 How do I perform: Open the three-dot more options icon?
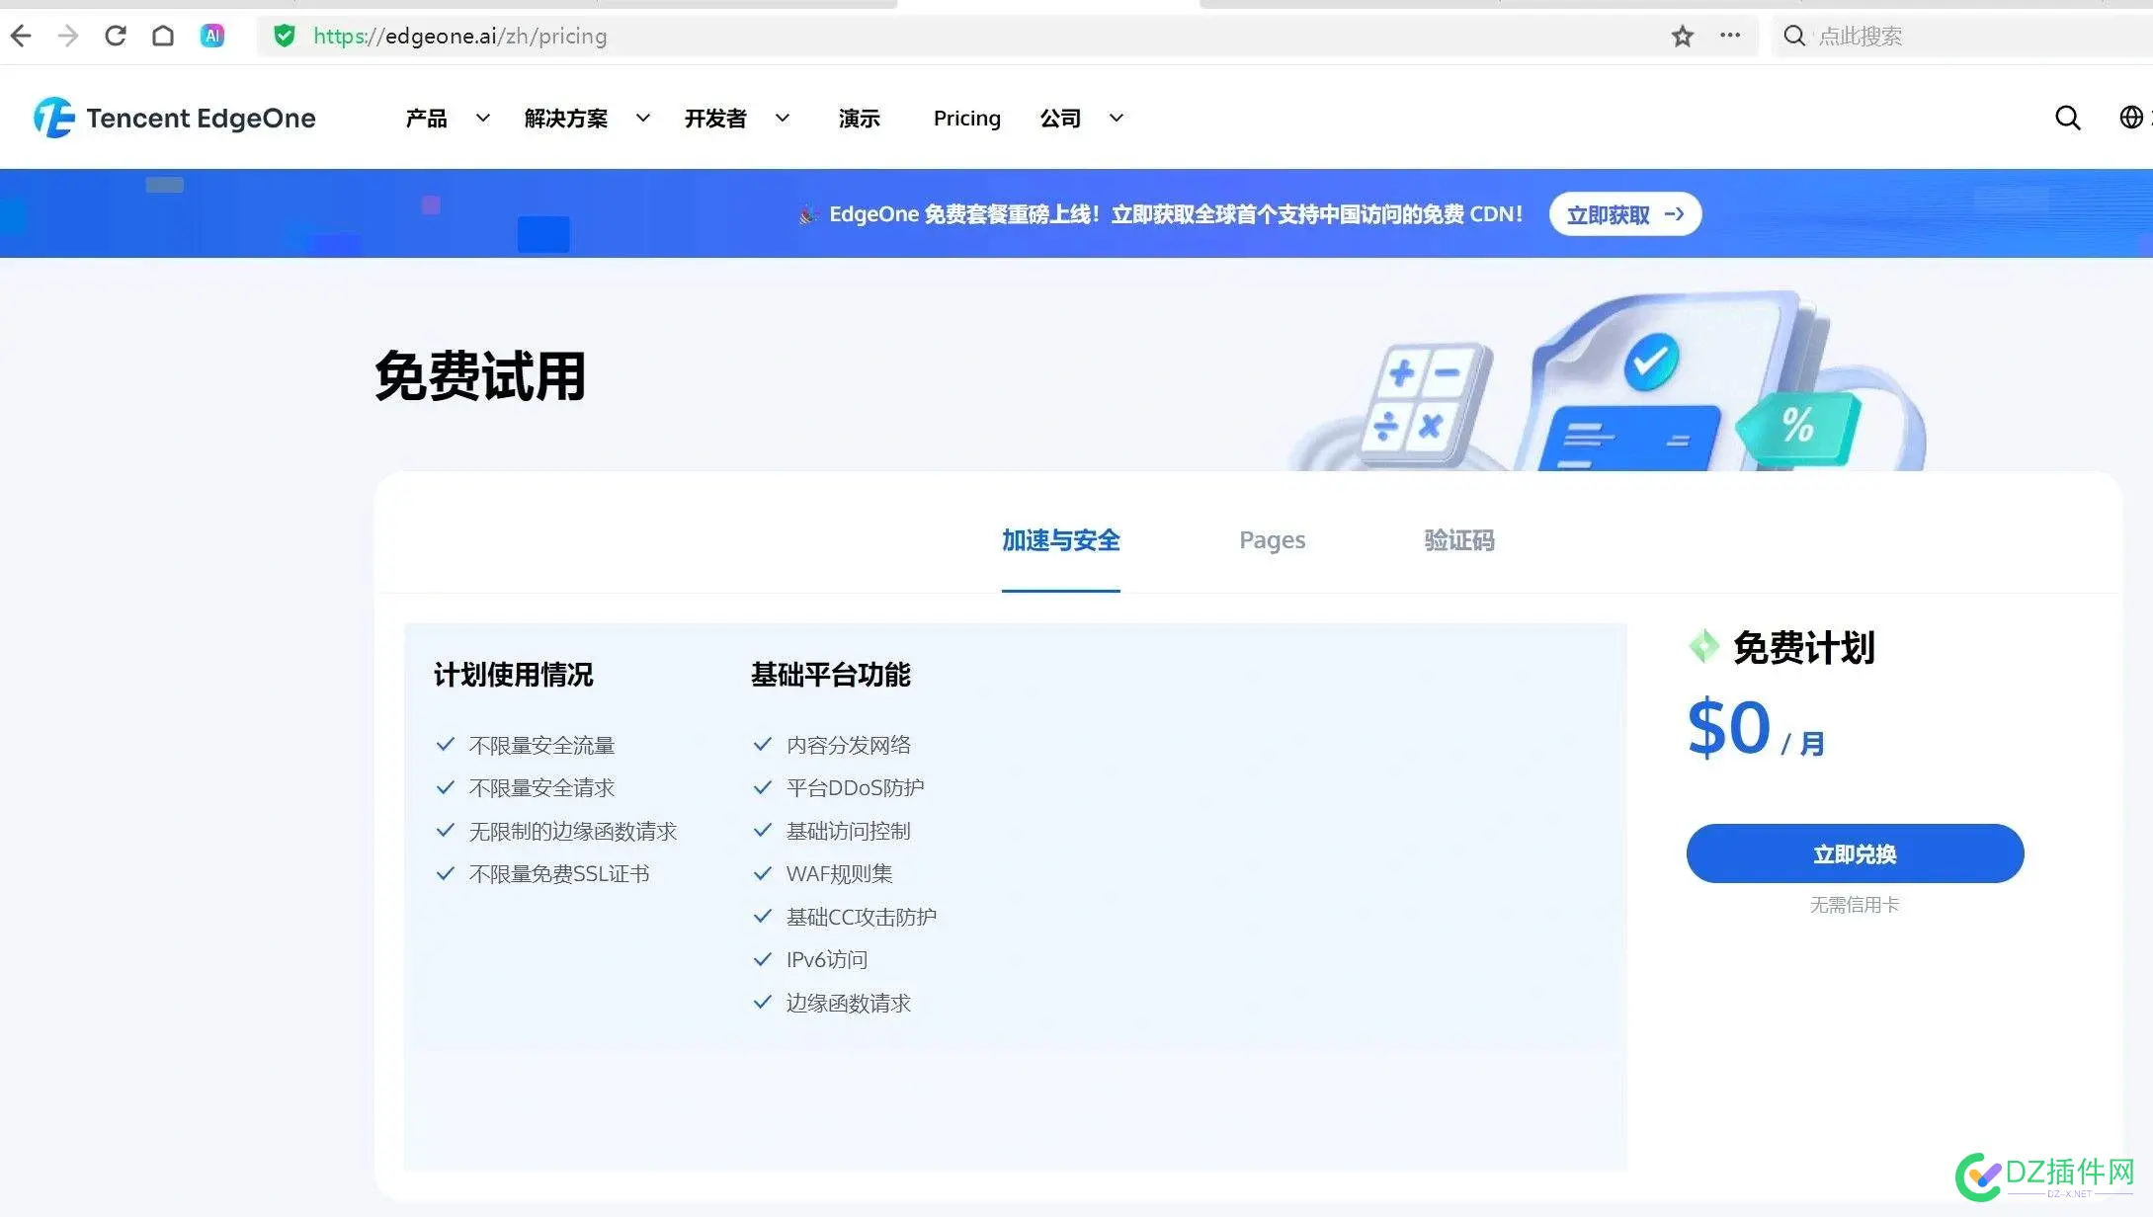[x=1729, y=37]
